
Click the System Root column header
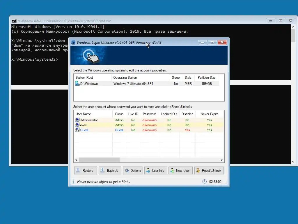click(x=93, y=78)
